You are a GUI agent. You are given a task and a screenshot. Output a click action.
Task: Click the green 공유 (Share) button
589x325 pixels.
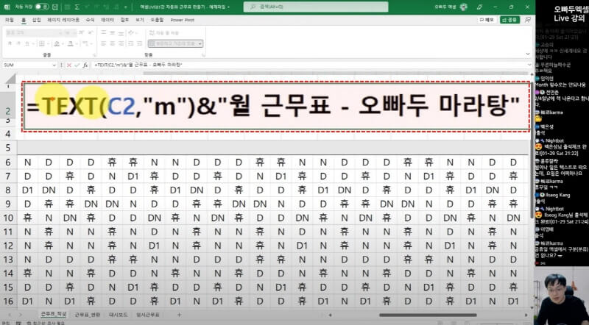pyautogui.click(x=510, y=20)
